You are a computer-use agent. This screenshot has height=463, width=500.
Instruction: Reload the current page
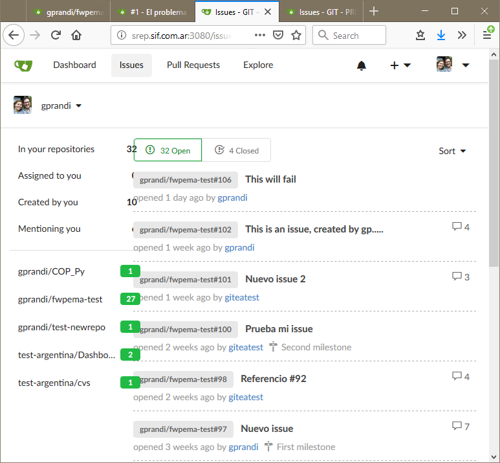(x=56, y=35)
